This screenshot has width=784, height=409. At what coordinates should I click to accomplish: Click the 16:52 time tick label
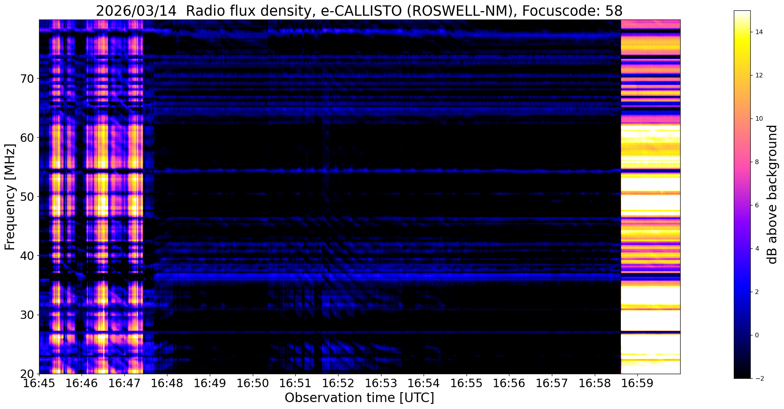point(338,383)
